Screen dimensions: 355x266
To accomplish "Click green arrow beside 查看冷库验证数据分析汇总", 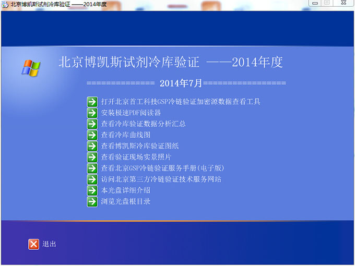I will coord(92,124).
